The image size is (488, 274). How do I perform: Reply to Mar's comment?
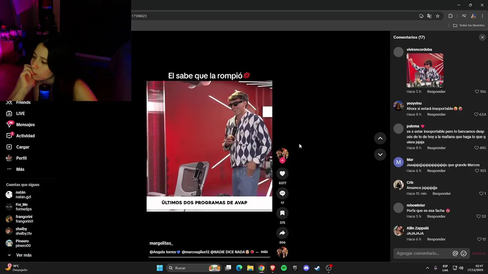pyautogui.click(x=436, y=171)
